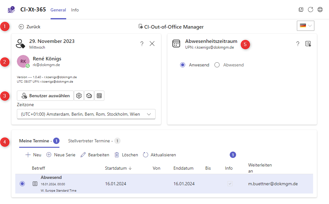Click the reload icon in top header
This screenshot has width=329, height=204.
tap(311, 10)
